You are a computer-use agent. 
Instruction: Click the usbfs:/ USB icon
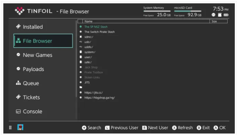click(x=81, y=47)
